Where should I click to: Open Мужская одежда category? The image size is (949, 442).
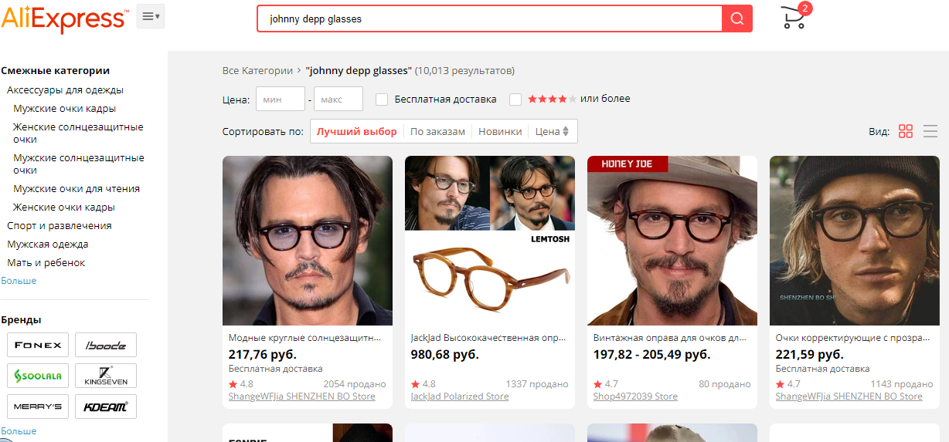[x=48, y=245]
